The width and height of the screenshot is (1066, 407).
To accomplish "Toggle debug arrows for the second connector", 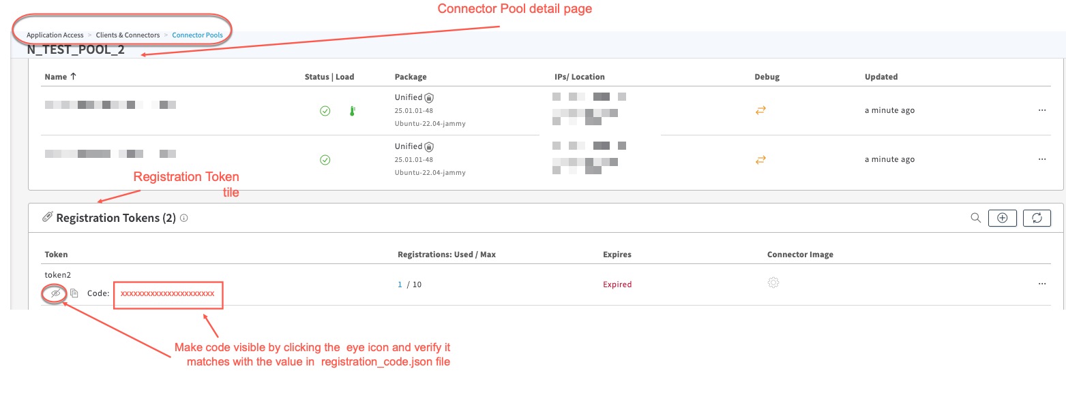I will tap(760, 160).
